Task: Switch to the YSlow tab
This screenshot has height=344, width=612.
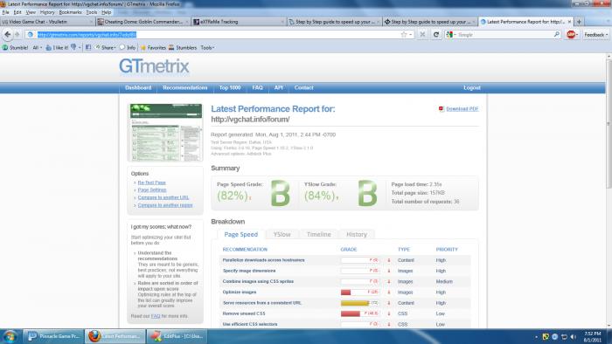Action: (x=282, y=235)
